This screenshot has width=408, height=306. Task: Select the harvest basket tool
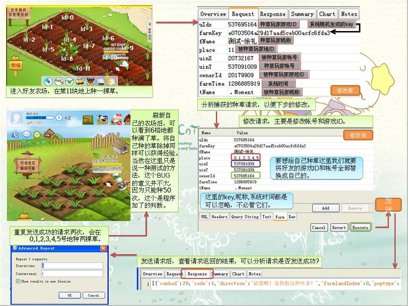pyautogui.click(x=79, y=82)
